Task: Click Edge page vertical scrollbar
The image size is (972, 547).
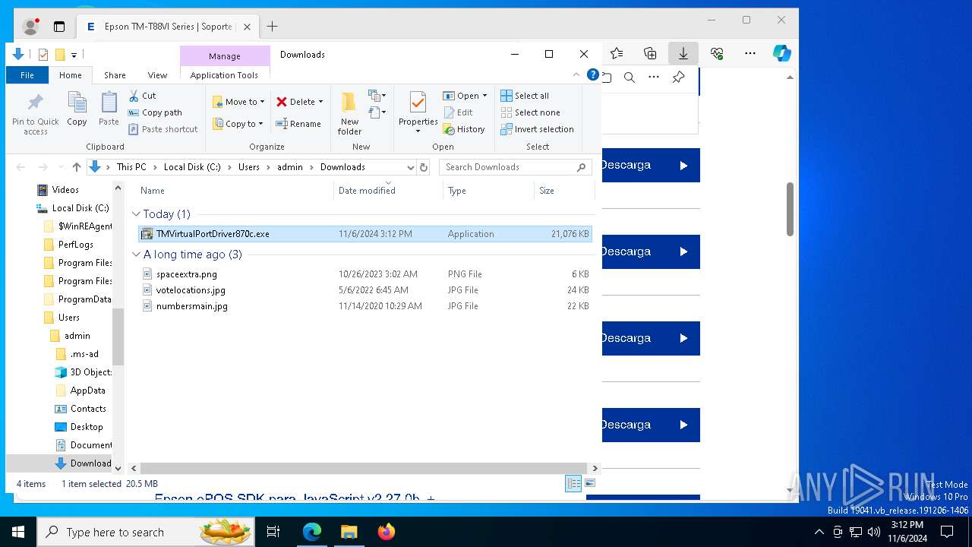Action: (x=790, y=209)
